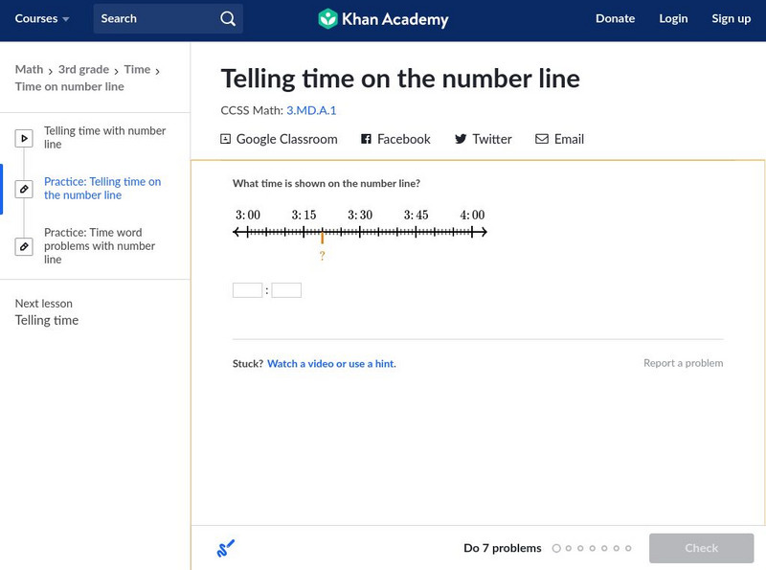
Task: Open Practice: Time word problems item
Action: (99, 246)
